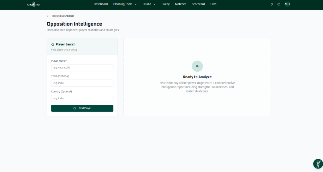Open the MD user avatar menu
This screenshot has width=323, height=172.
point(287,4)
